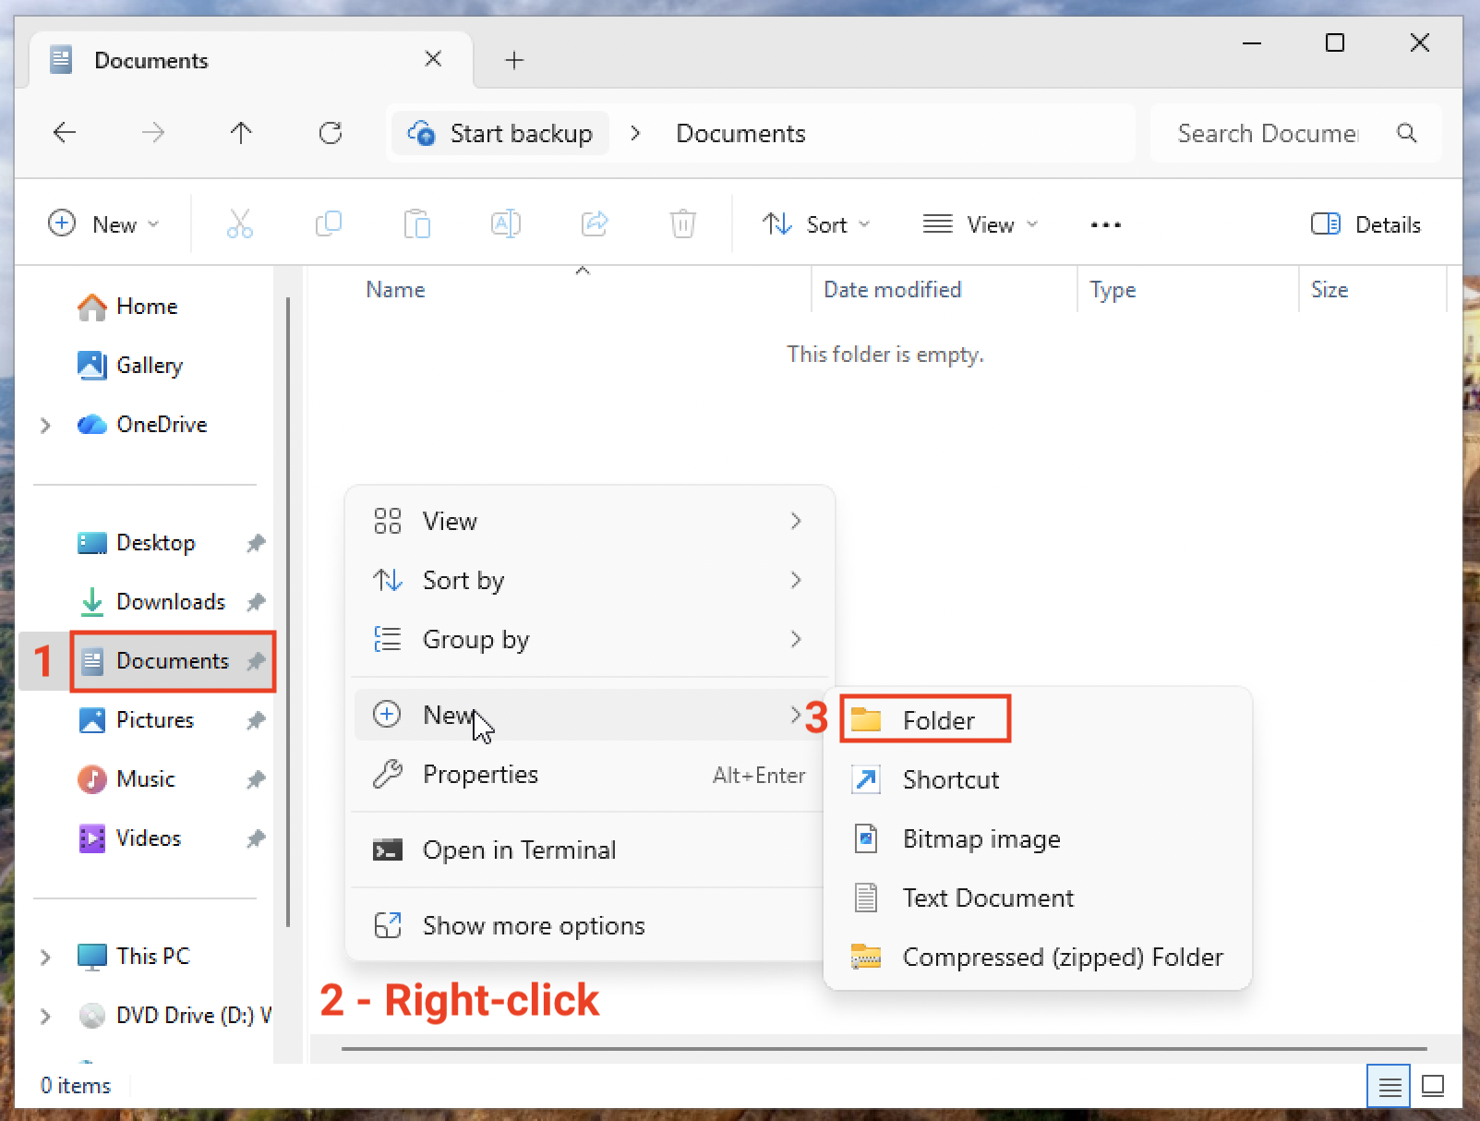Open Sort by in context menu
The image size is (1480, 1121).
(589, 580)
